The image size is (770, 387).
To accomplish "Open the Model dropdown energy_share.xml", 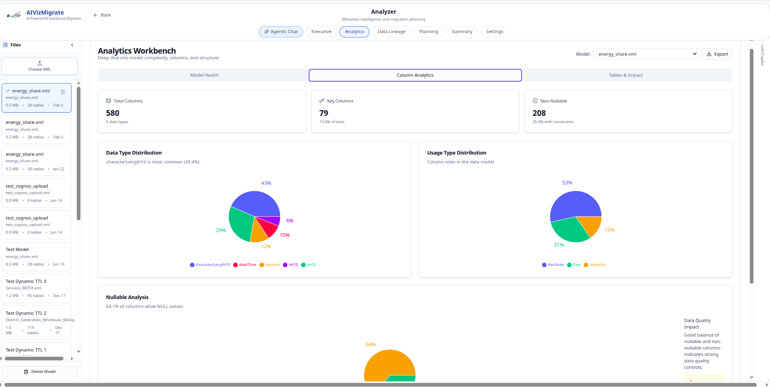I will pos(646,54).
